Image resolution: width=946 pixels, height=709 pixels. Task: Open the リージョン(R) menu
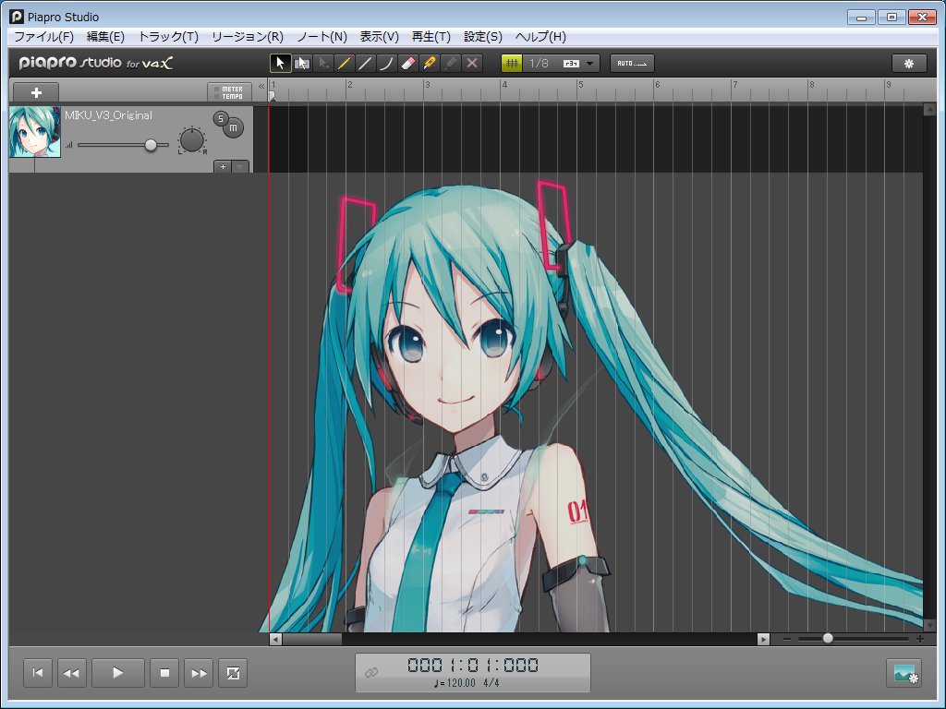tap(248, 37)
